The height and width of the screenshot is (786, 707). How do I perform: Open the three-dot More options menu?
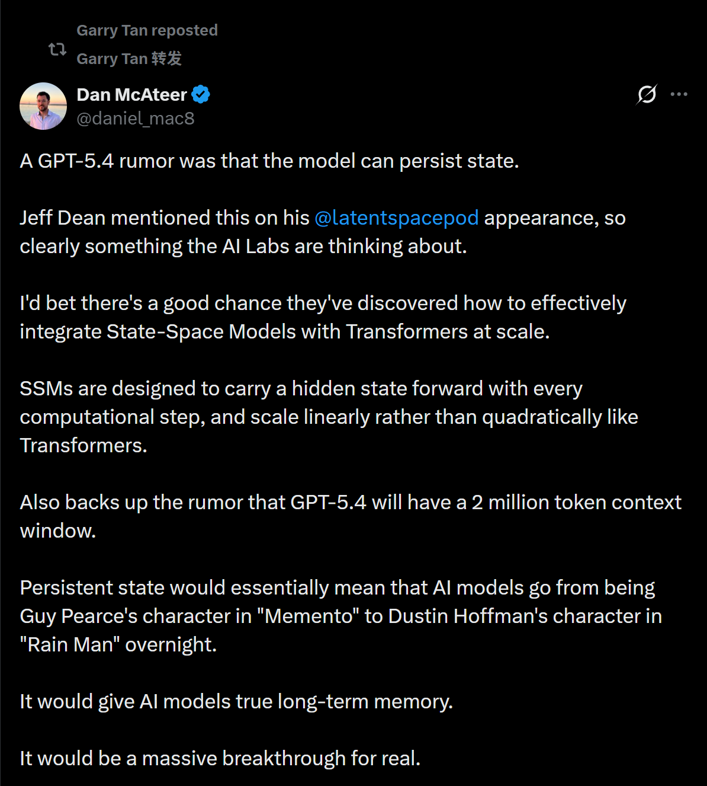(679, 94)
